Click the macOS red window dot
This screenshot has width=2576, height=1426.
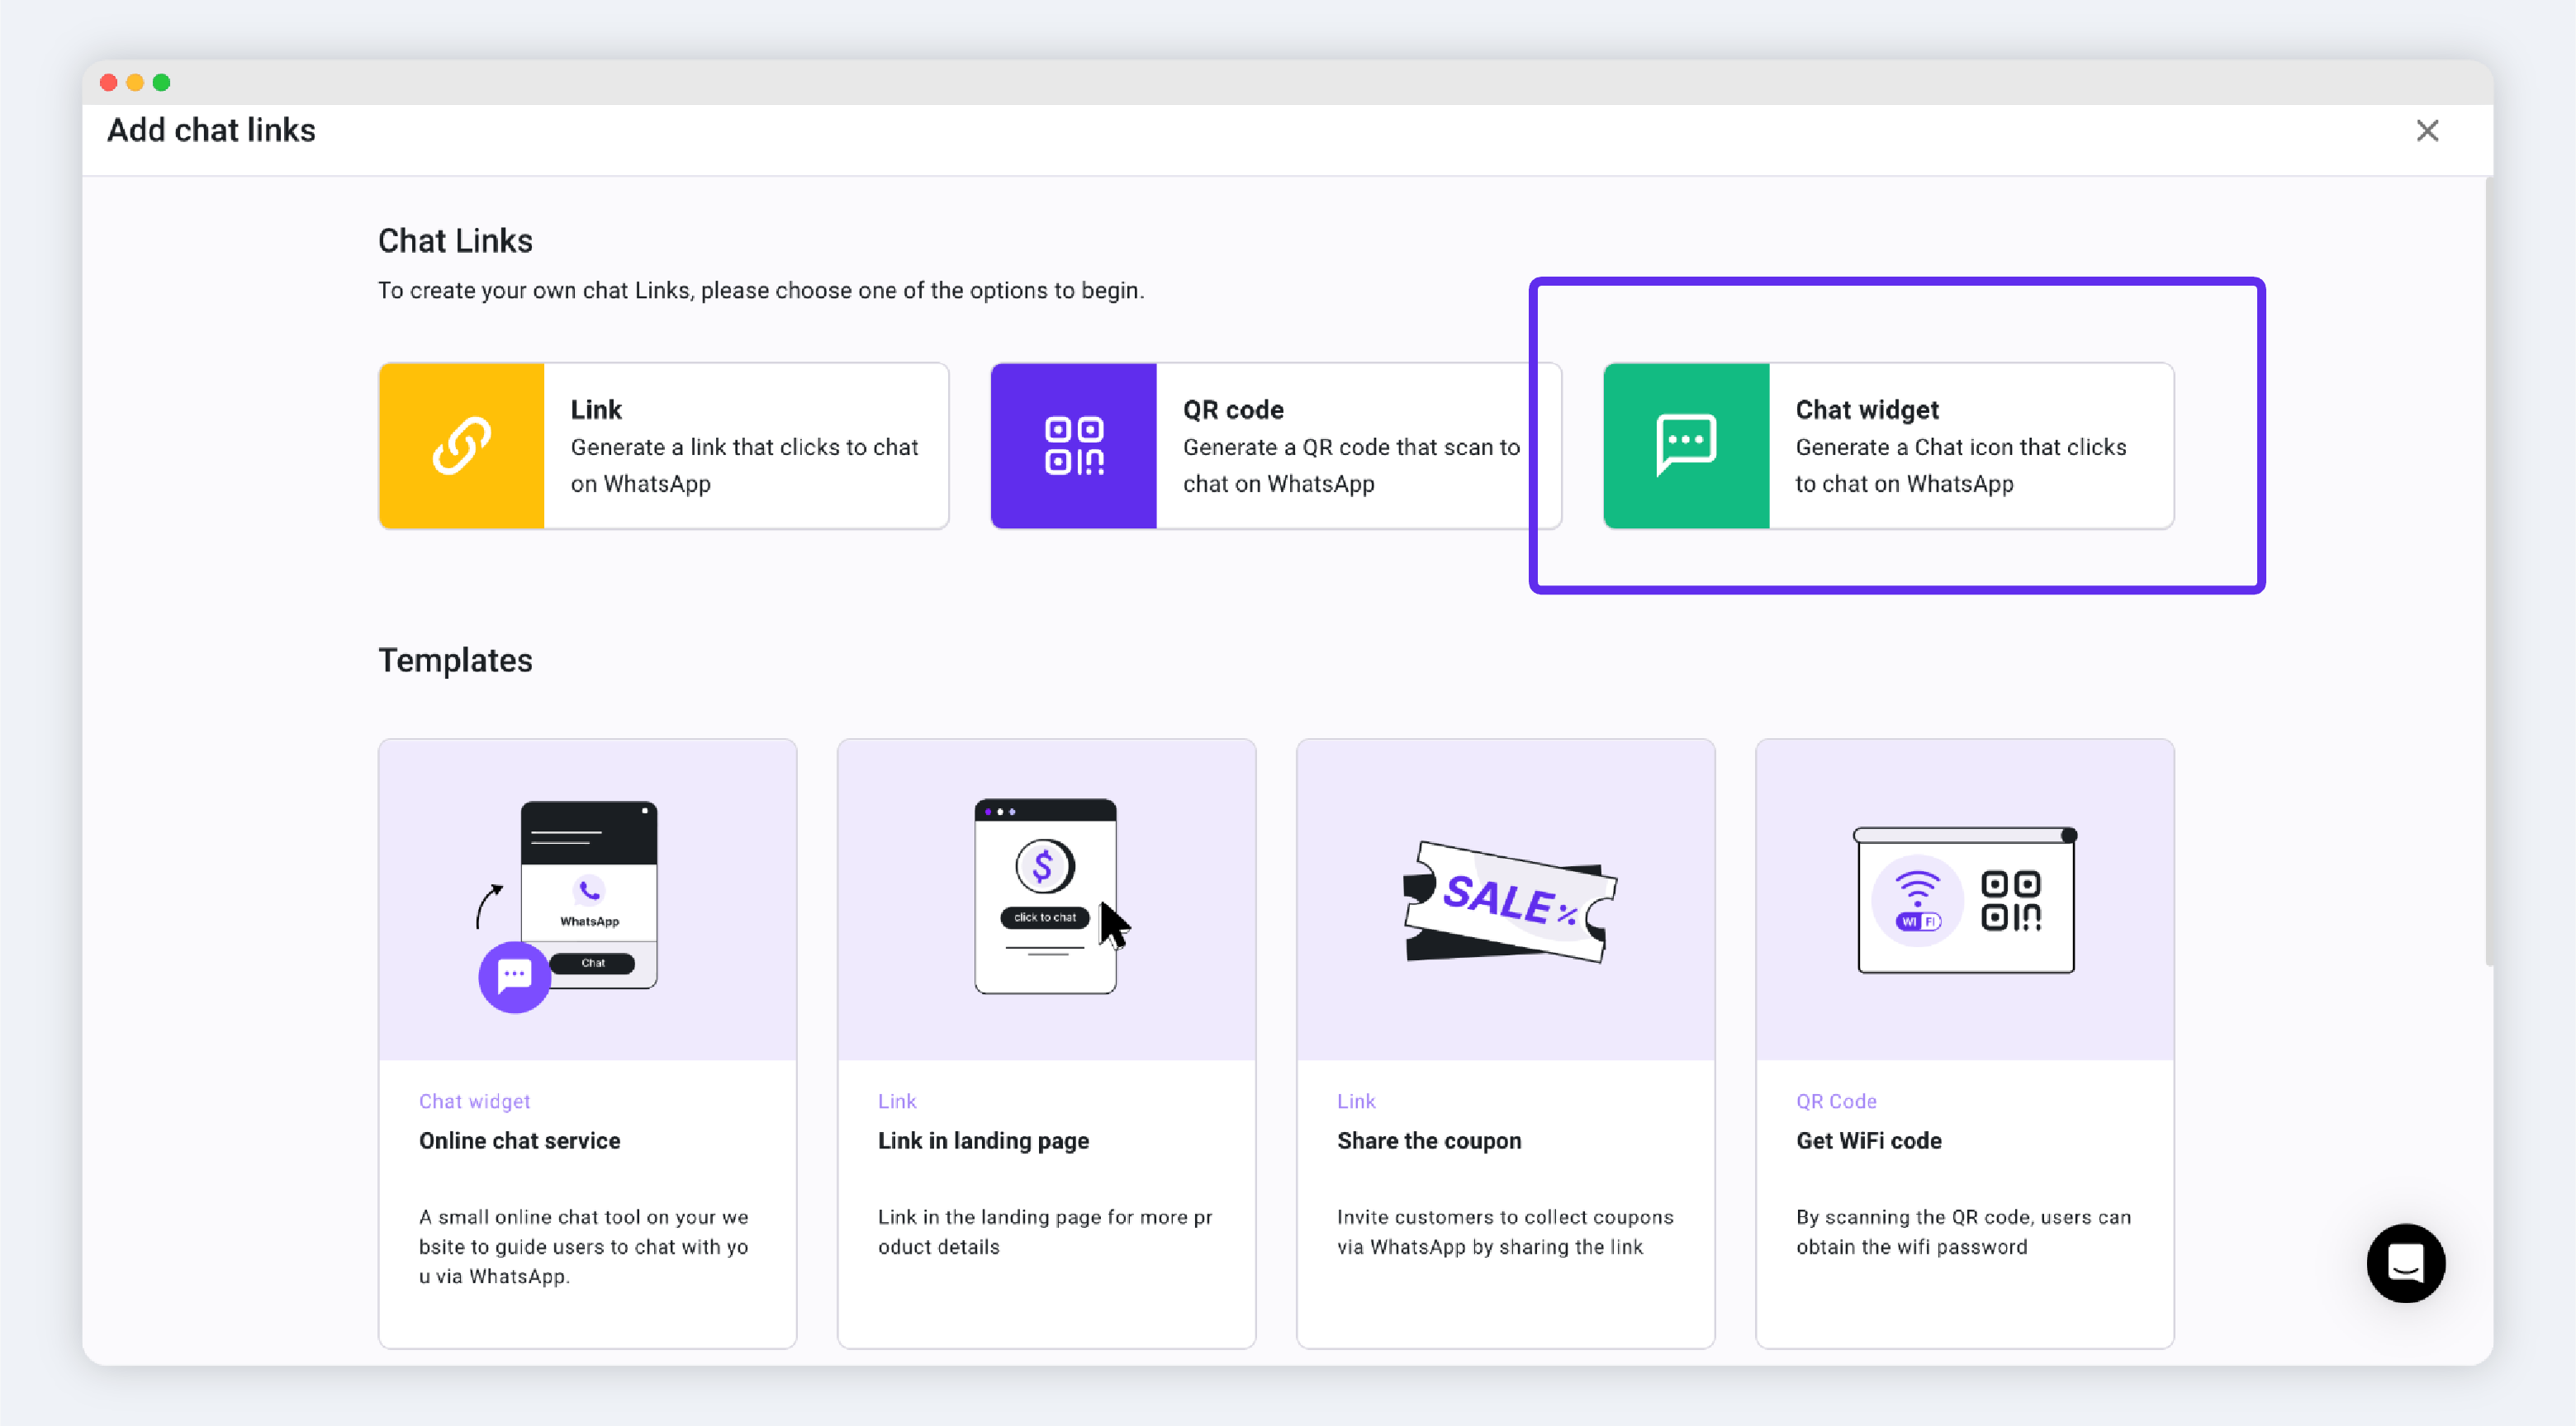[x=109, y=82]
